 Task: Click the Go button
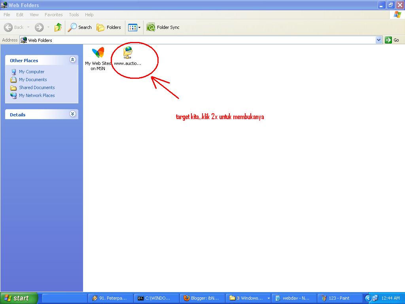[x=392, y=40]
